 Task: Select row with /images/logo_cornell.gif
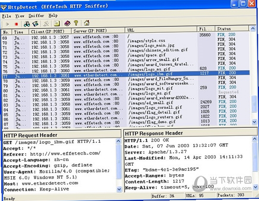[x=126, y=108]
